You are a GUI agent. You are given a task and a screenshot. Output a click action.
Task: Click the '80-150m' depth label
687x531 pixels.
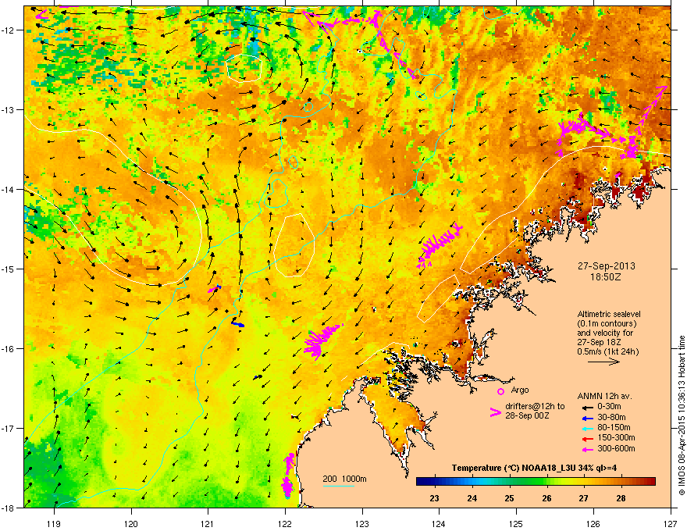point(614,428)
